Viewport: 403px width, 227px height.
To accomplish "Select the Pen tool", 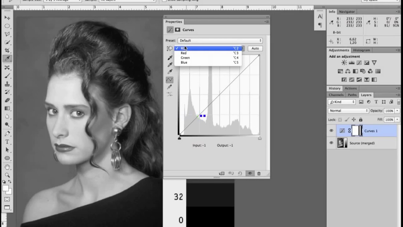I will (7, 133).
